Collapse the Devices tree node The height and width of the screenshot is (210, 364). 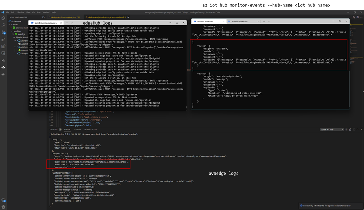point(10,25)
